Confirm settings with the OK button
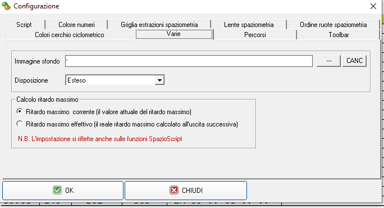 point(63,191)
